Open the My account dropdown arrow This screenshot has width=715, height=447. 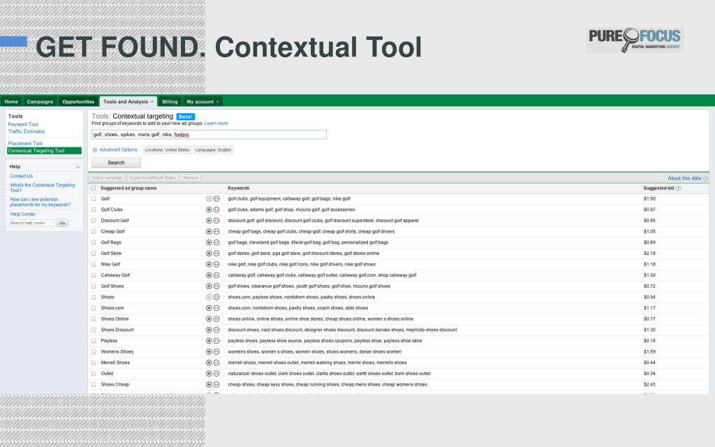218,102
